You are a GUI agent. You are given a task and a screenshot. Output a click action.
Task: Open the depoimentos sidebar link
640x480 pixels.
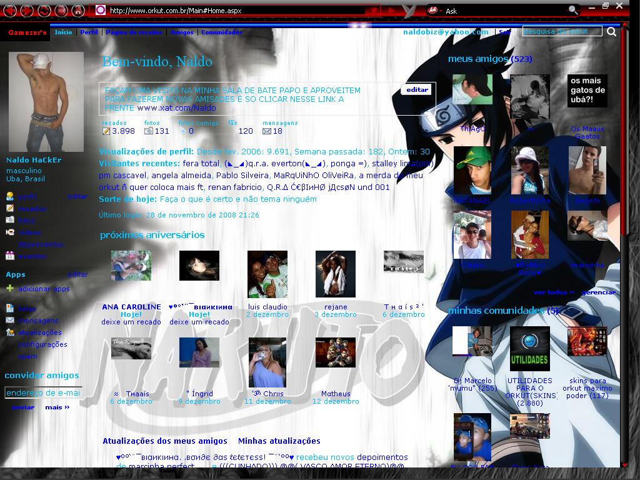(41, 244)
